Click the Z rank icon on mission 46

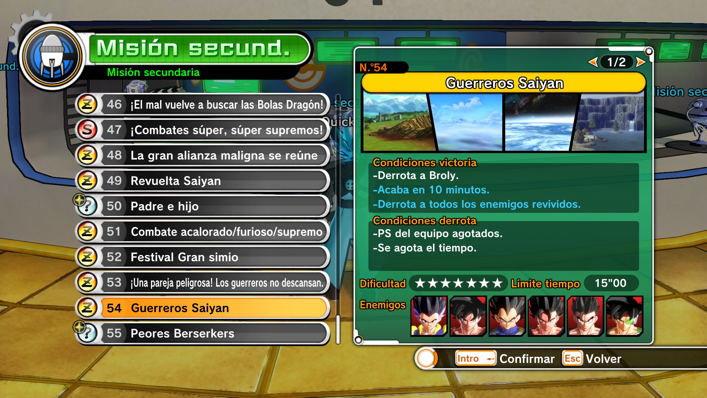pyautogui.click(x=87, y=105)
